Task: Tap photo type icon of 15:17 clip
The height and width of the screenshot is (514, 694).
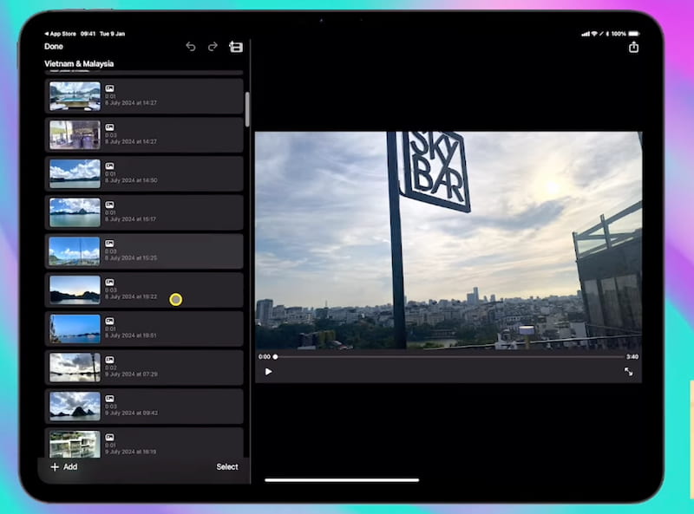Action: coord(110,205)
